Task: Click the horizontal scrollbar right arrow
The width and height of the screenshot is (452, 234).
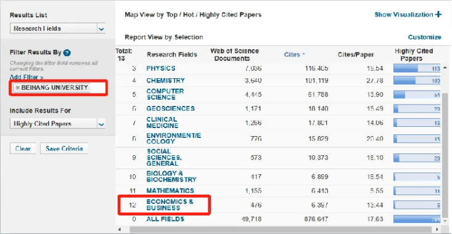Action: (437, 230)
